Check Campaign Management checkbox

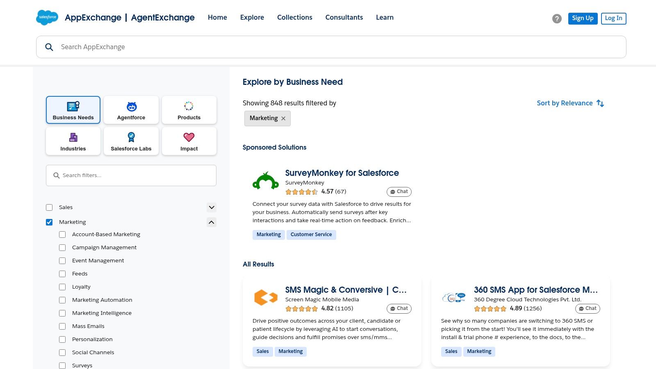point(62,248)
